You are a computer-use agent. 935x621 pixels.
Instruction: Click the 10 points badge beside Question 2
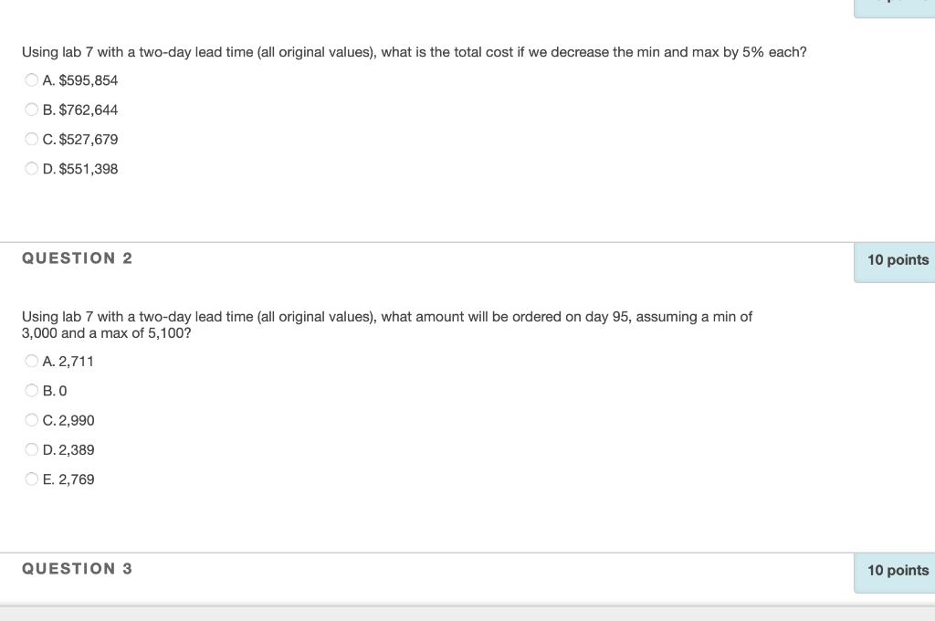[898, 260]
